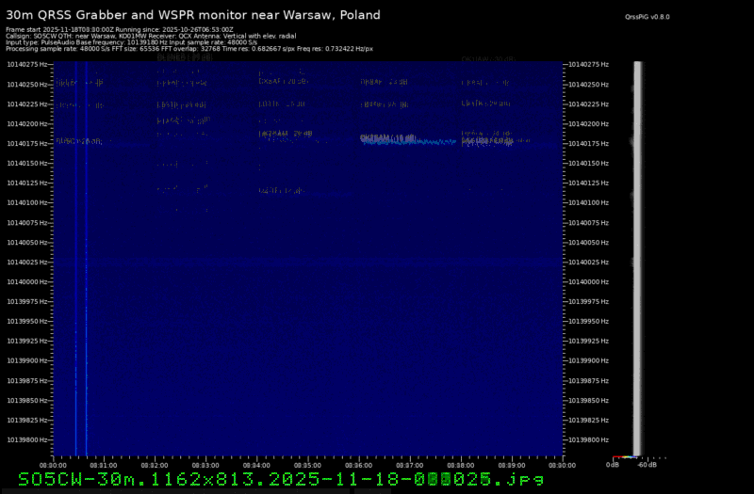Click the 08:08:00 time axis label
The width and height of the screenshot is (754, 494).
coord(461,465)
